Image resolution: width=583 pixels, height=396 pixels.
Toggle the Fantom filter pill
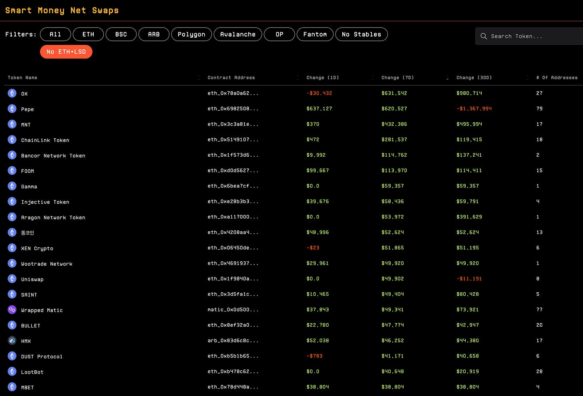coord(315,34)
